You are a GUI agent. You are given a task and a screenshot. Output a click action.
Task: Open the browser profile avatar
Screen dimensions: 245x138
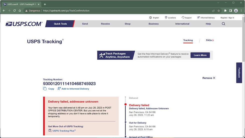point(236,10)
